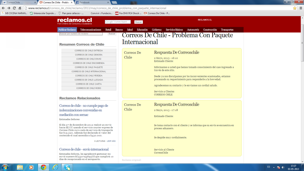The height and width of the screenshot is (171, 304).
Task: Open the Bancos menu
Action: point(119,30)
